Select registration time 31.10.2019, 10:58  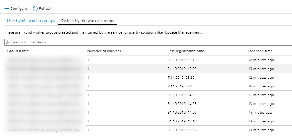click(182, 130)
